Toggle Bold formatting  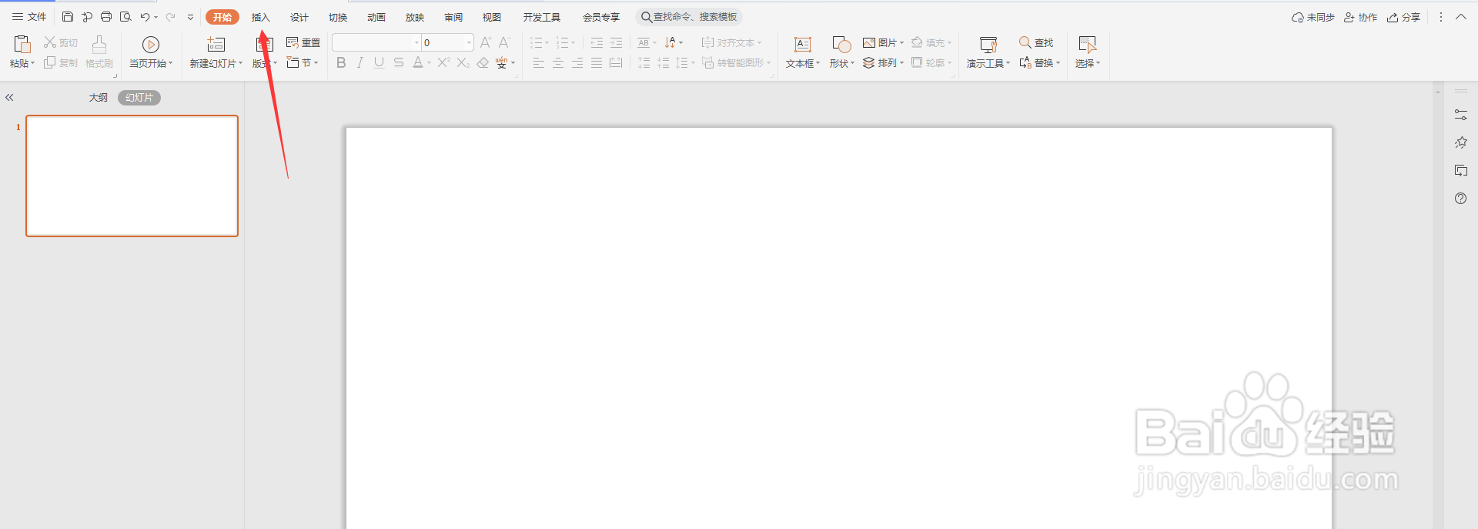[x=341, y=62]
